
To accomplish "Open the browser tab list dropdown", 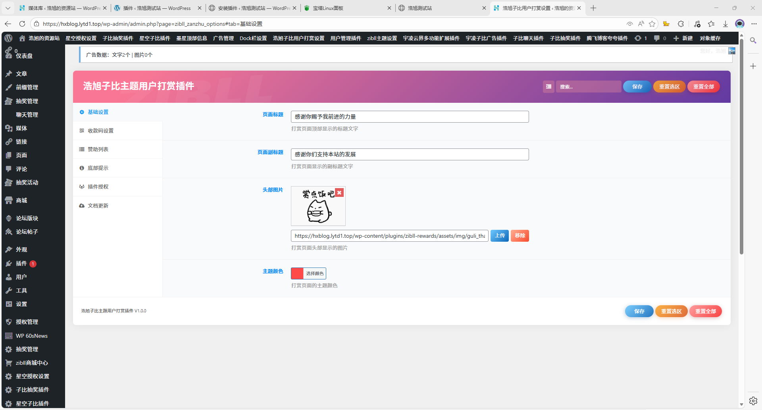I will pyautogui.click(x=8, y=8).
